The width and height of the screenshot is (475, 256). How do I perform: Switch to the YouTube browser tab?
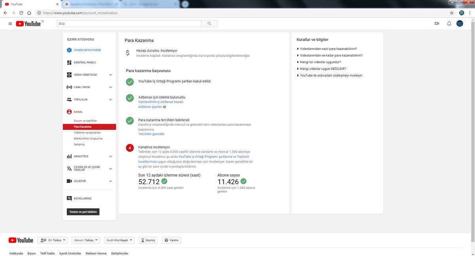click(x=31, y=4)
